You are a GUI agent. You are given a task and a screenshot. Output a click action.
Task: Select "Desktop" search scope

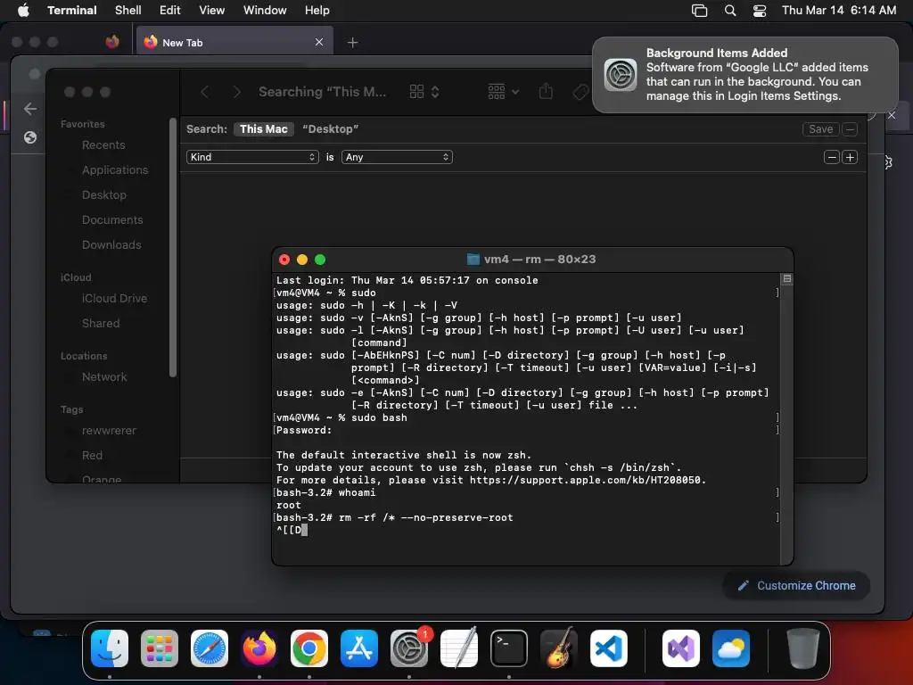coord(330,129)
